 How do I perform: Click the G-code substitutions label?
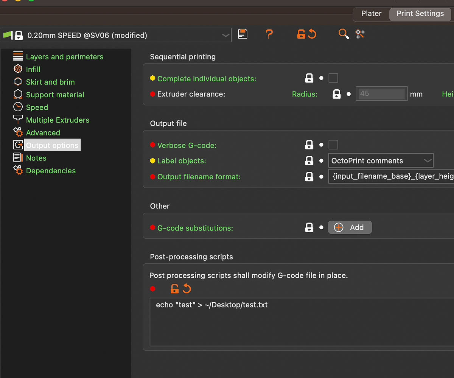tap(195, 228)
